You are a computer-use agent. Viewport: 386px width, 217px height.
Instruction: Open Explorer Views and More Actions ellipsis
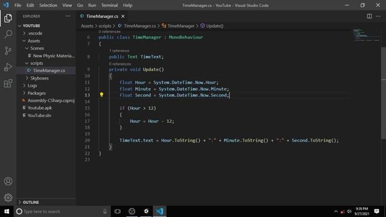click(x=68, y=16)
